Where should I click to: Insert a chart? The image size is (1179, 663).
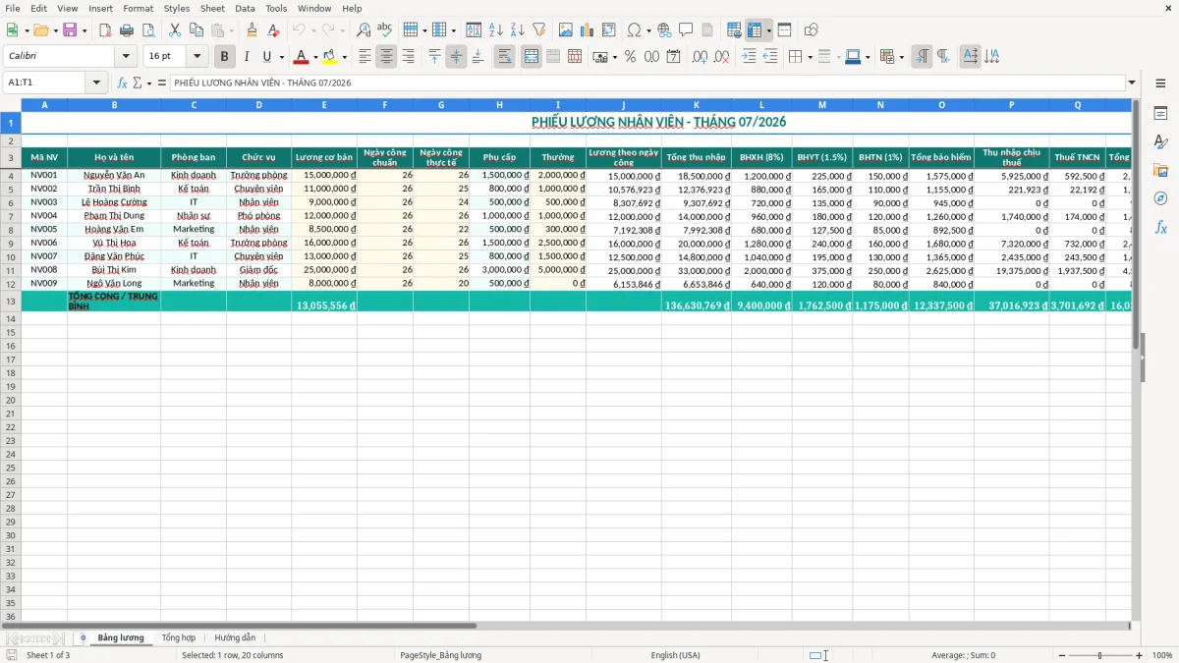[x=588, y=30]
